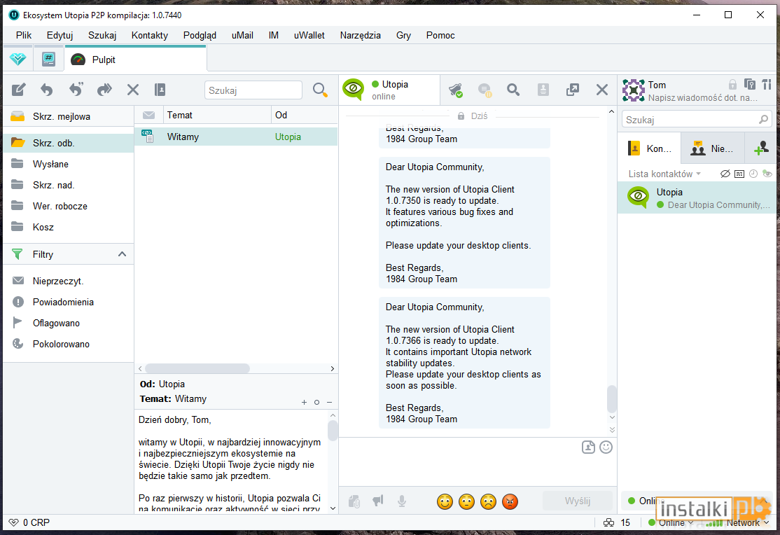Open the Lista kontaktów dropdown
Viewport: 780px width, 535px height.
664,174
